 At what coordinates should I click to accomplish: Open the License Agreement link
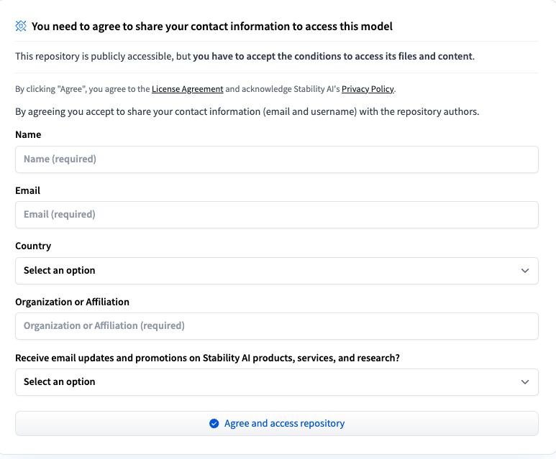[187, 89]
